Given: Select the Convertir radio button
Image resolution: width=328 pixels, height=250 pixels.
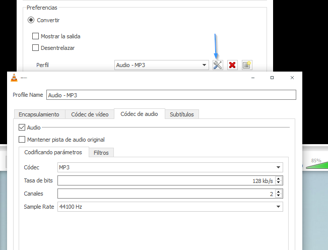Looking at the screenshot, I should pos(31,20).
